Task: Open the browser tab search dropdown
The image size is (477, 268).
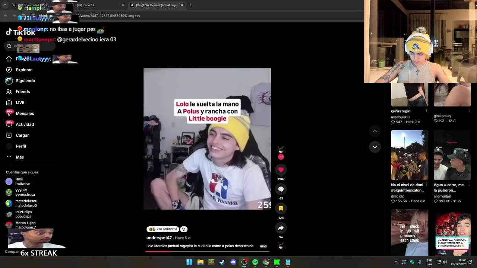Action: pos(5,5)
